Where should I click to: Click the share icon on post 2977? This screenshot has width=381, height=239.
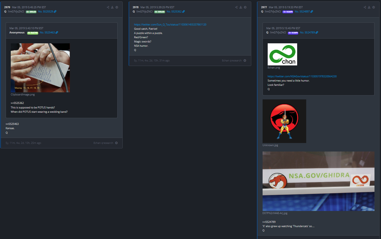pyautogui.click(x=365, y=7)
